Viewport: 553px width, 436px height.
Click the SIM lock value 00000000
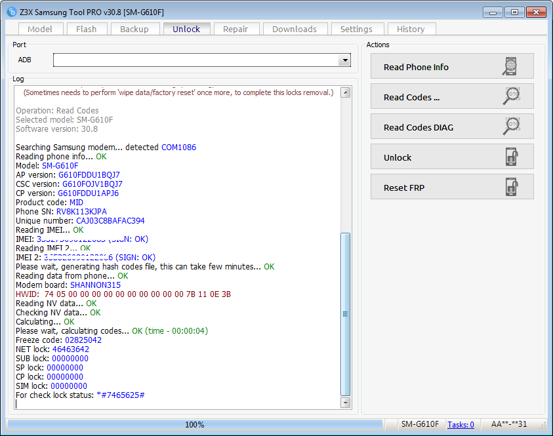click(x=69, y=386)
